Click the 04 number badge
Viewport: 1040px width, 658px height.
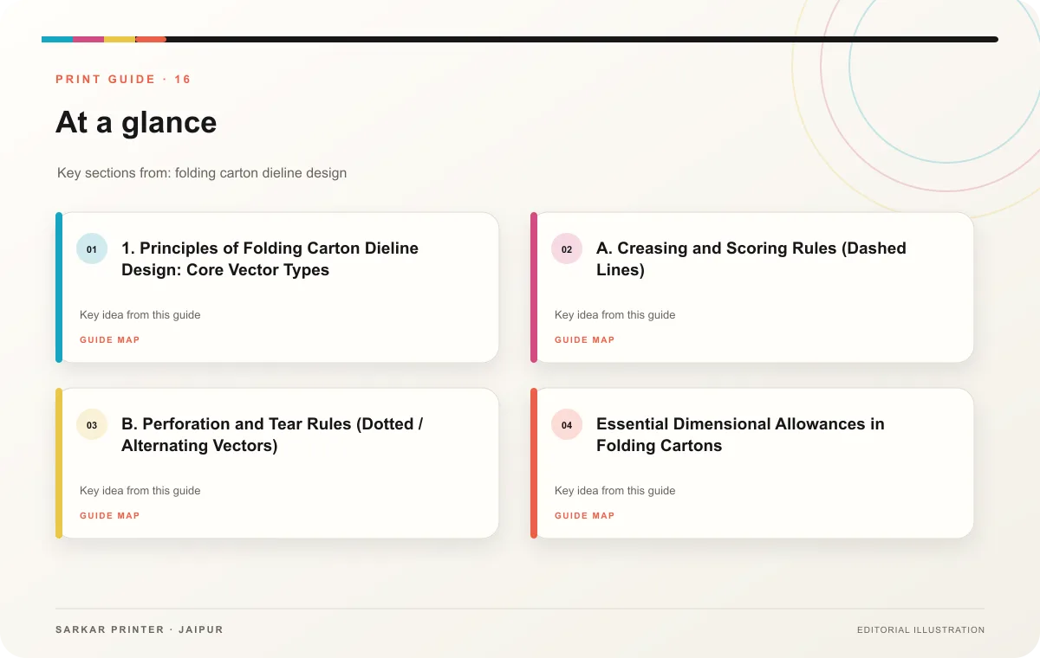pos(567,425)
